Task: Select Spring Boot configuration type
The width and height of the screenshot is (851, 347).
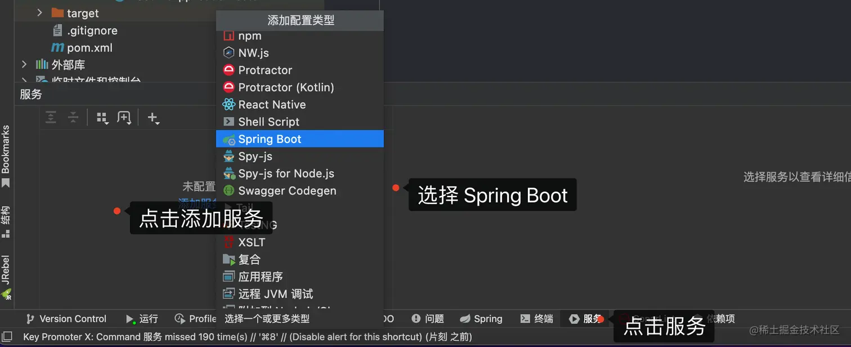Action: (x=299, y=139)
